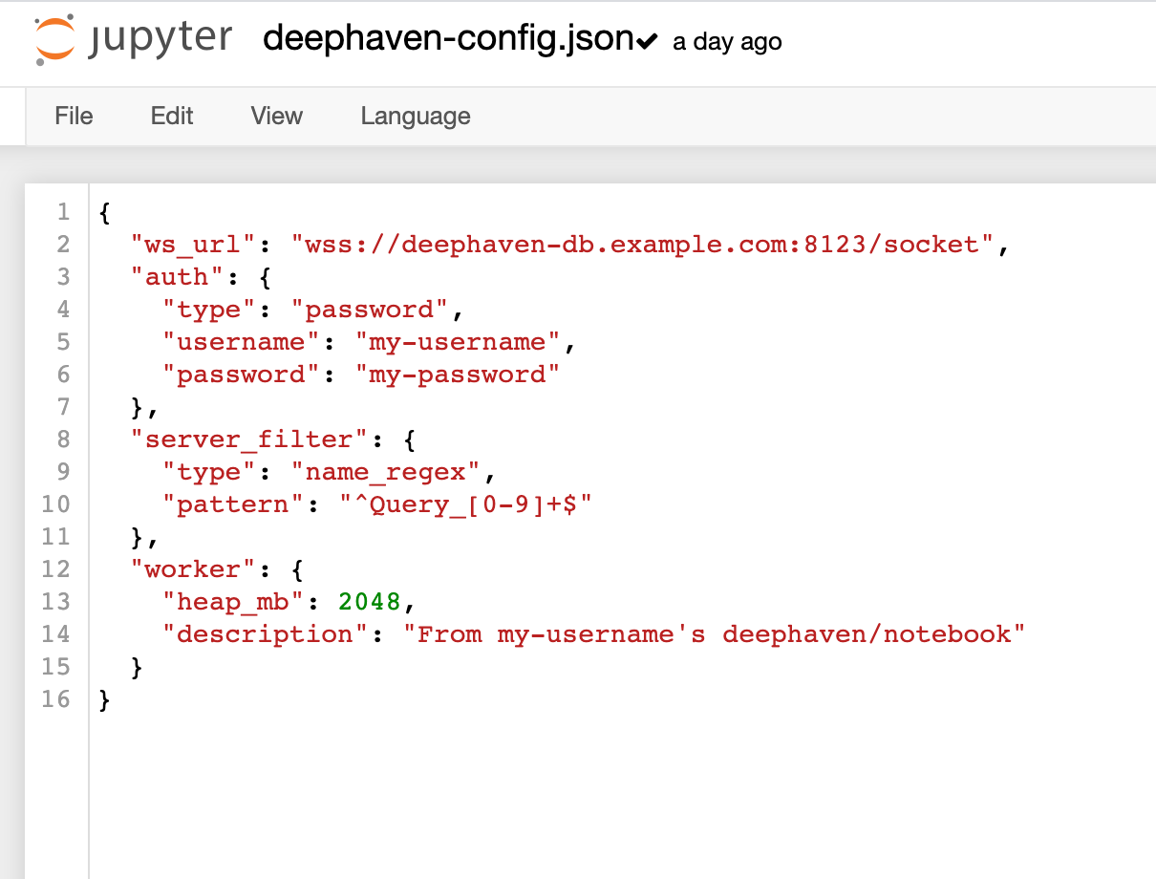Screen dimensions: 1156x879
Task: Rename the deephaven-config.json file title
Action: point(448,39)
